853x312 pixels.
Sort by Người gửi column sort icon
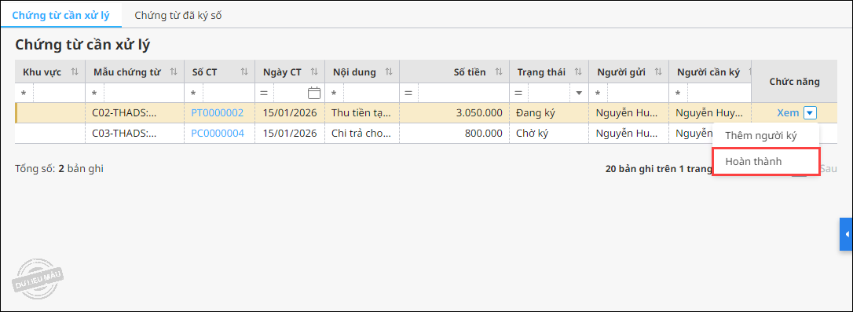(658, 72)
